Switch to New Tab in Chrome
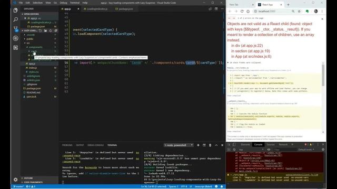 coord(240,5)
